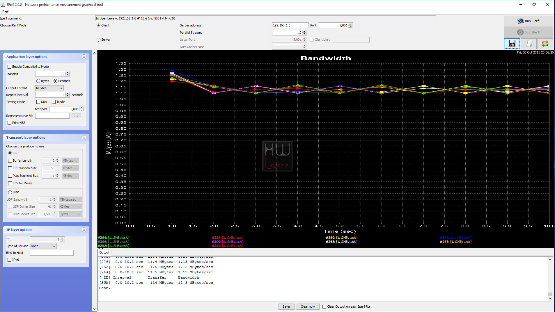555x312 pixels.
Task: Click the left options panel scrollbar
Action: (94, 181)
